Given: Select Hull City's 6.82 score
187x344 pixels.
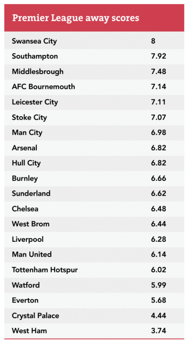Looking at the screenshot, I should [158, 163].
